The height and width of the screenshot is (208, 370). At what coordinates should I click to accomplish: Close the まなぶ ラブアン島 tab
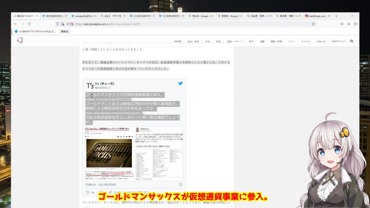pyautogui.click(x=124, y=16)
